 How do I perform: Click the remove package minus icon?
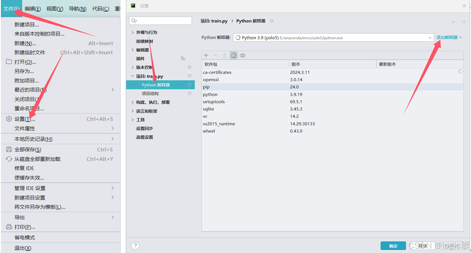215,56
